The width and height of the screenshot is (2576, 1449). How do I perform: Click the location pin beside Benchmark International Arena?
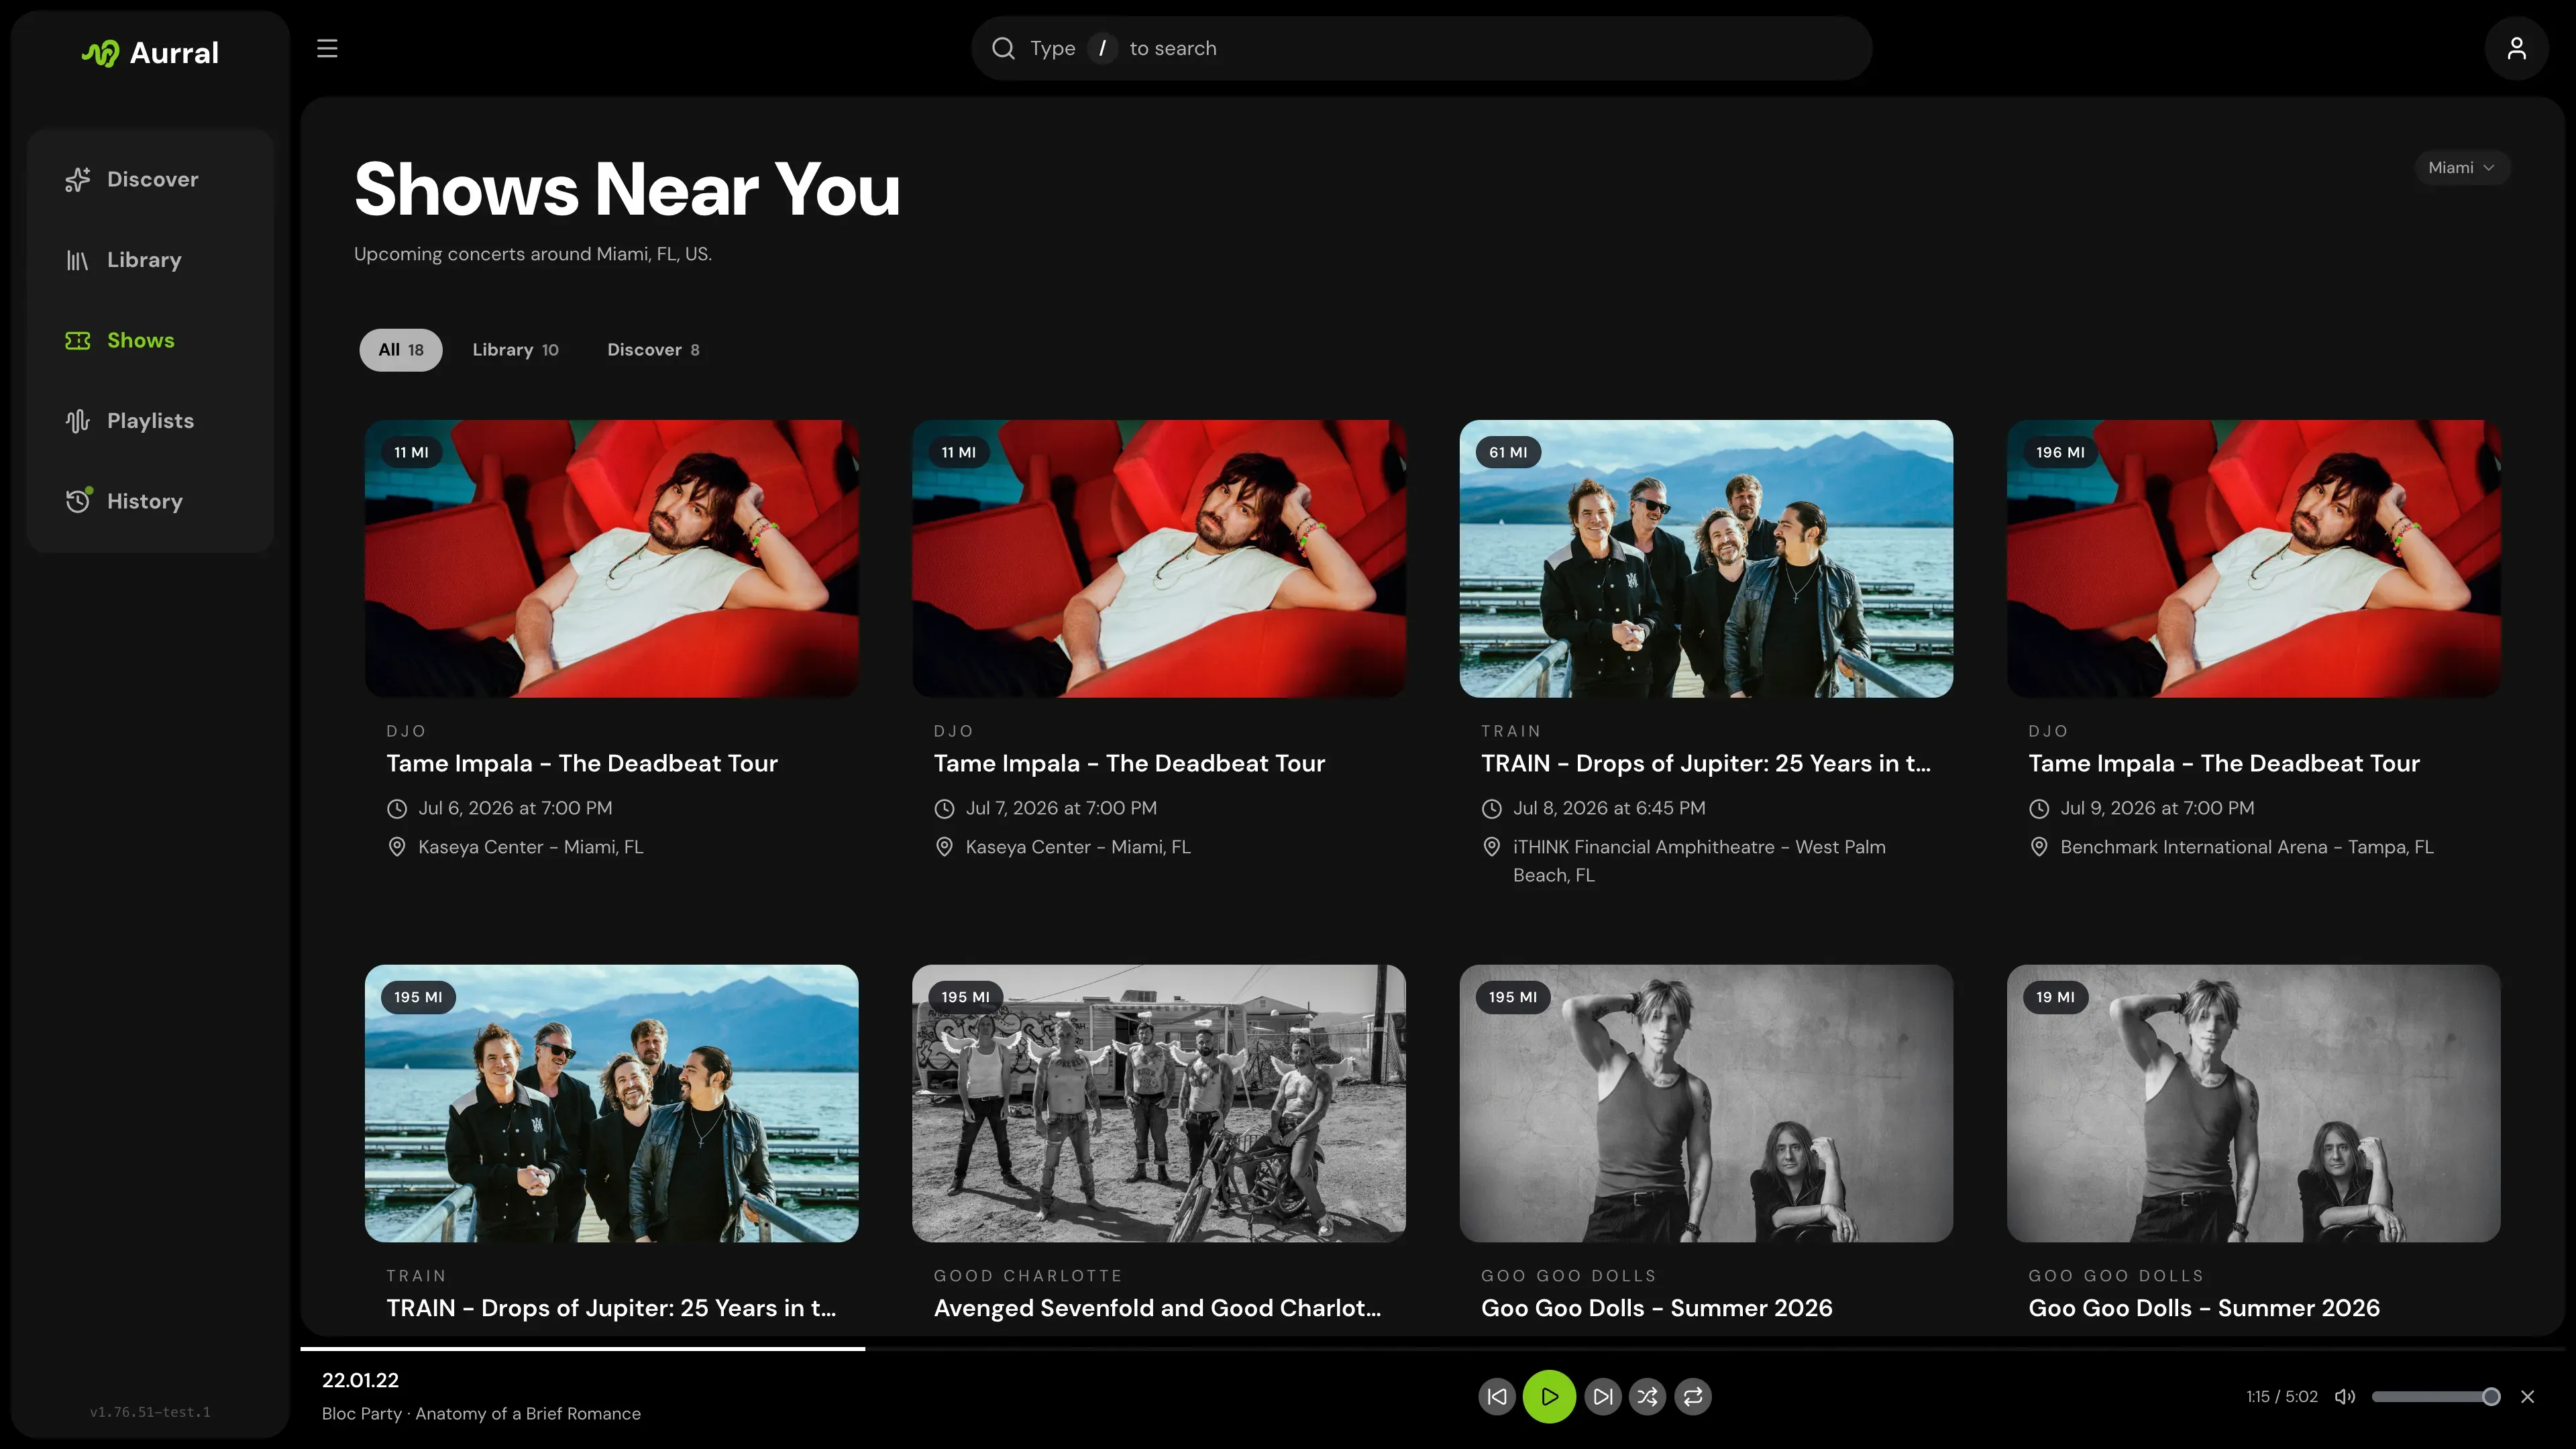coord(2039,847)
